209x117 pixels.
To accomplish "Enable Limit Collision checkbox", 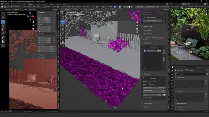I will tap(144, 98).
